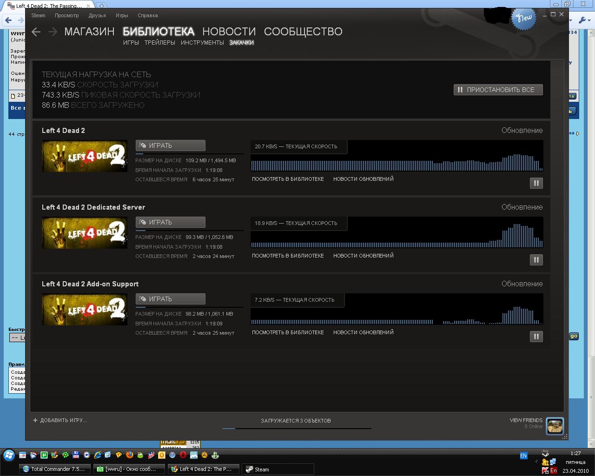Launch Firefox from quick launch
Image resolution: width=595 pixels, height=476 pixels.
[130, 455]
